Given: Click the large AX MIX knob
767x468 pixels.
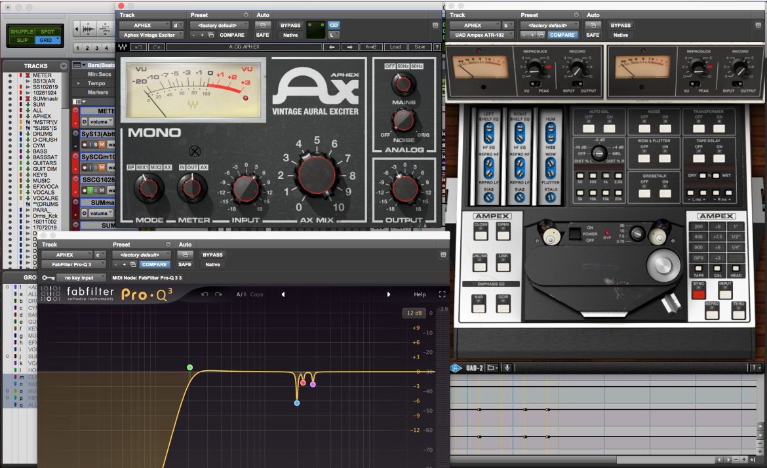Looking at the screenshot, I should (x=317, y=176).
